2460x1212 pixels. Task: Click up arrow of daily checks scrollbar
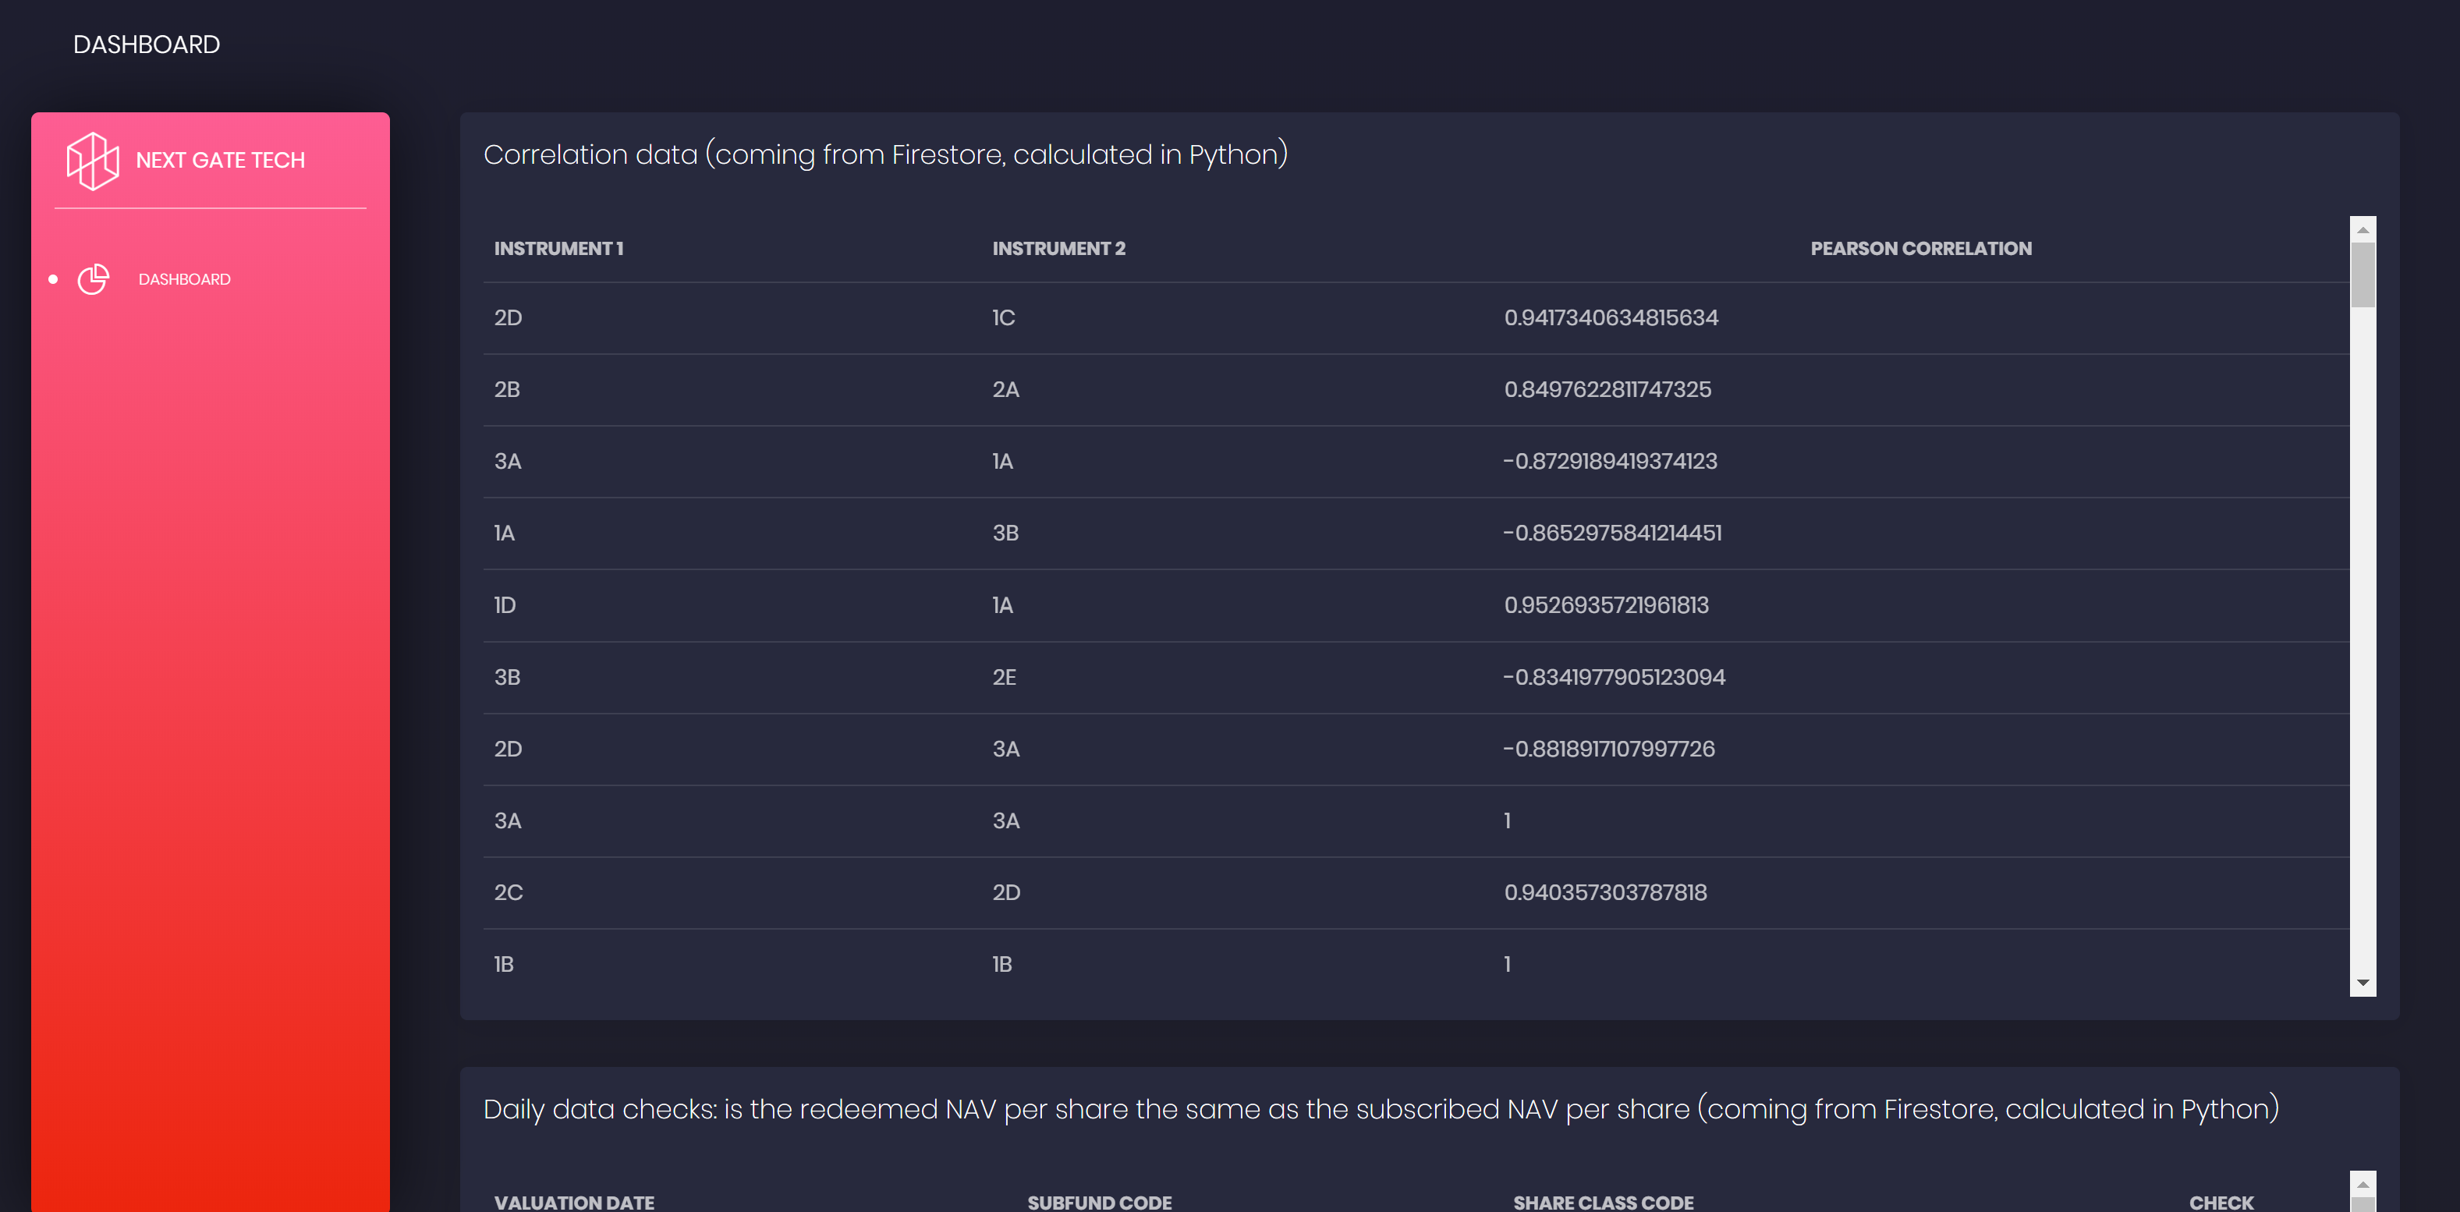pyautogui.click(x=2362, y=1184)
